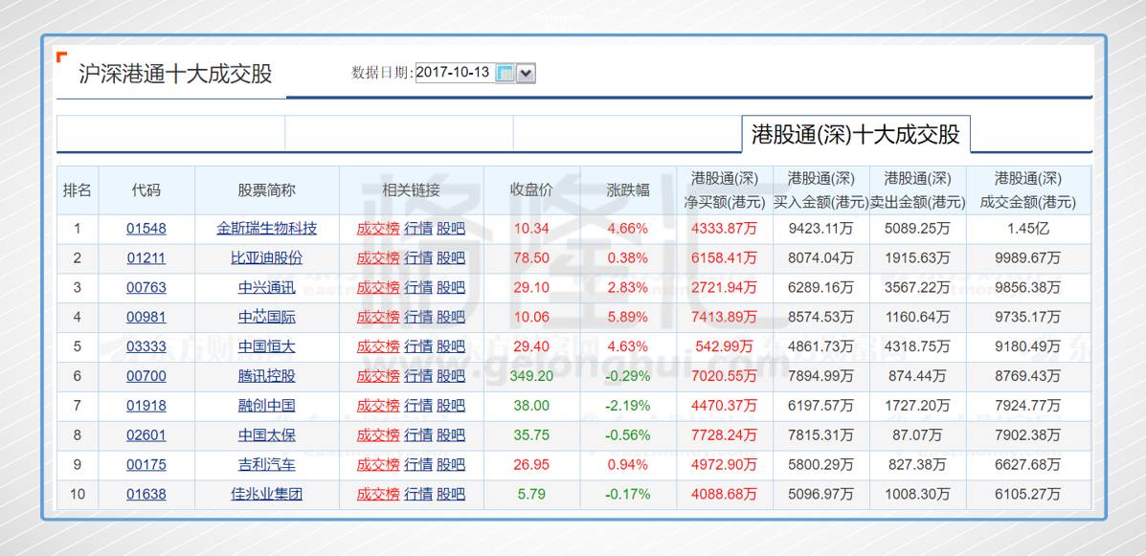This screenshot has width=1146, height=556.
Task: Click the 金斯瑞生物科技 stock name
Action: pyautogui.click(x=267, y=229)
